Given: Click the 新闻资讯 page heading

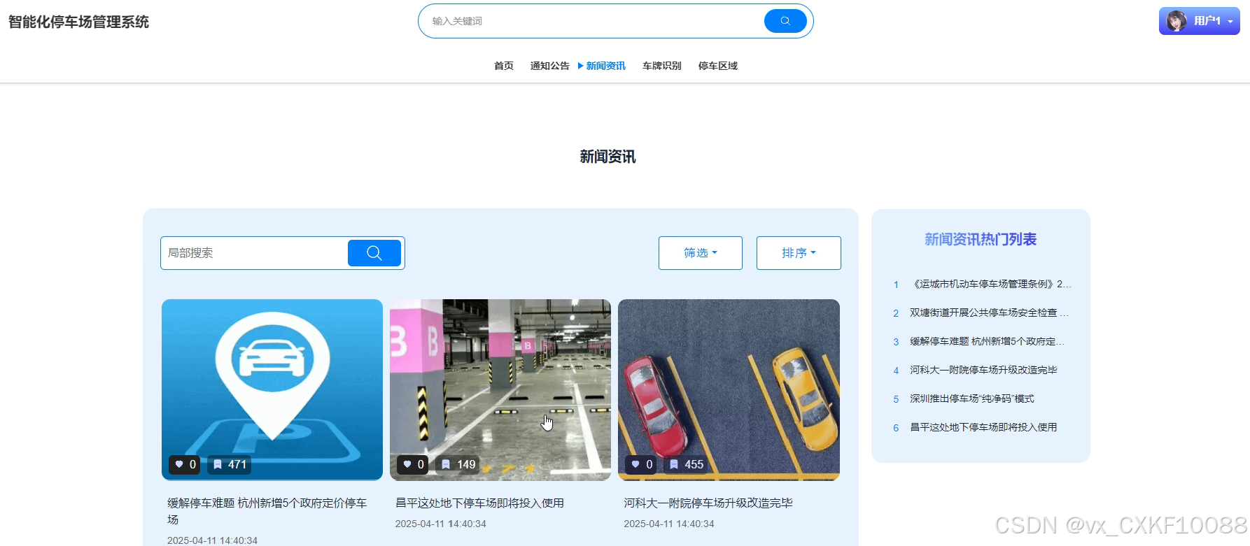Looking at the screenshot, I should pyautogui.click(x=608, y=157).
